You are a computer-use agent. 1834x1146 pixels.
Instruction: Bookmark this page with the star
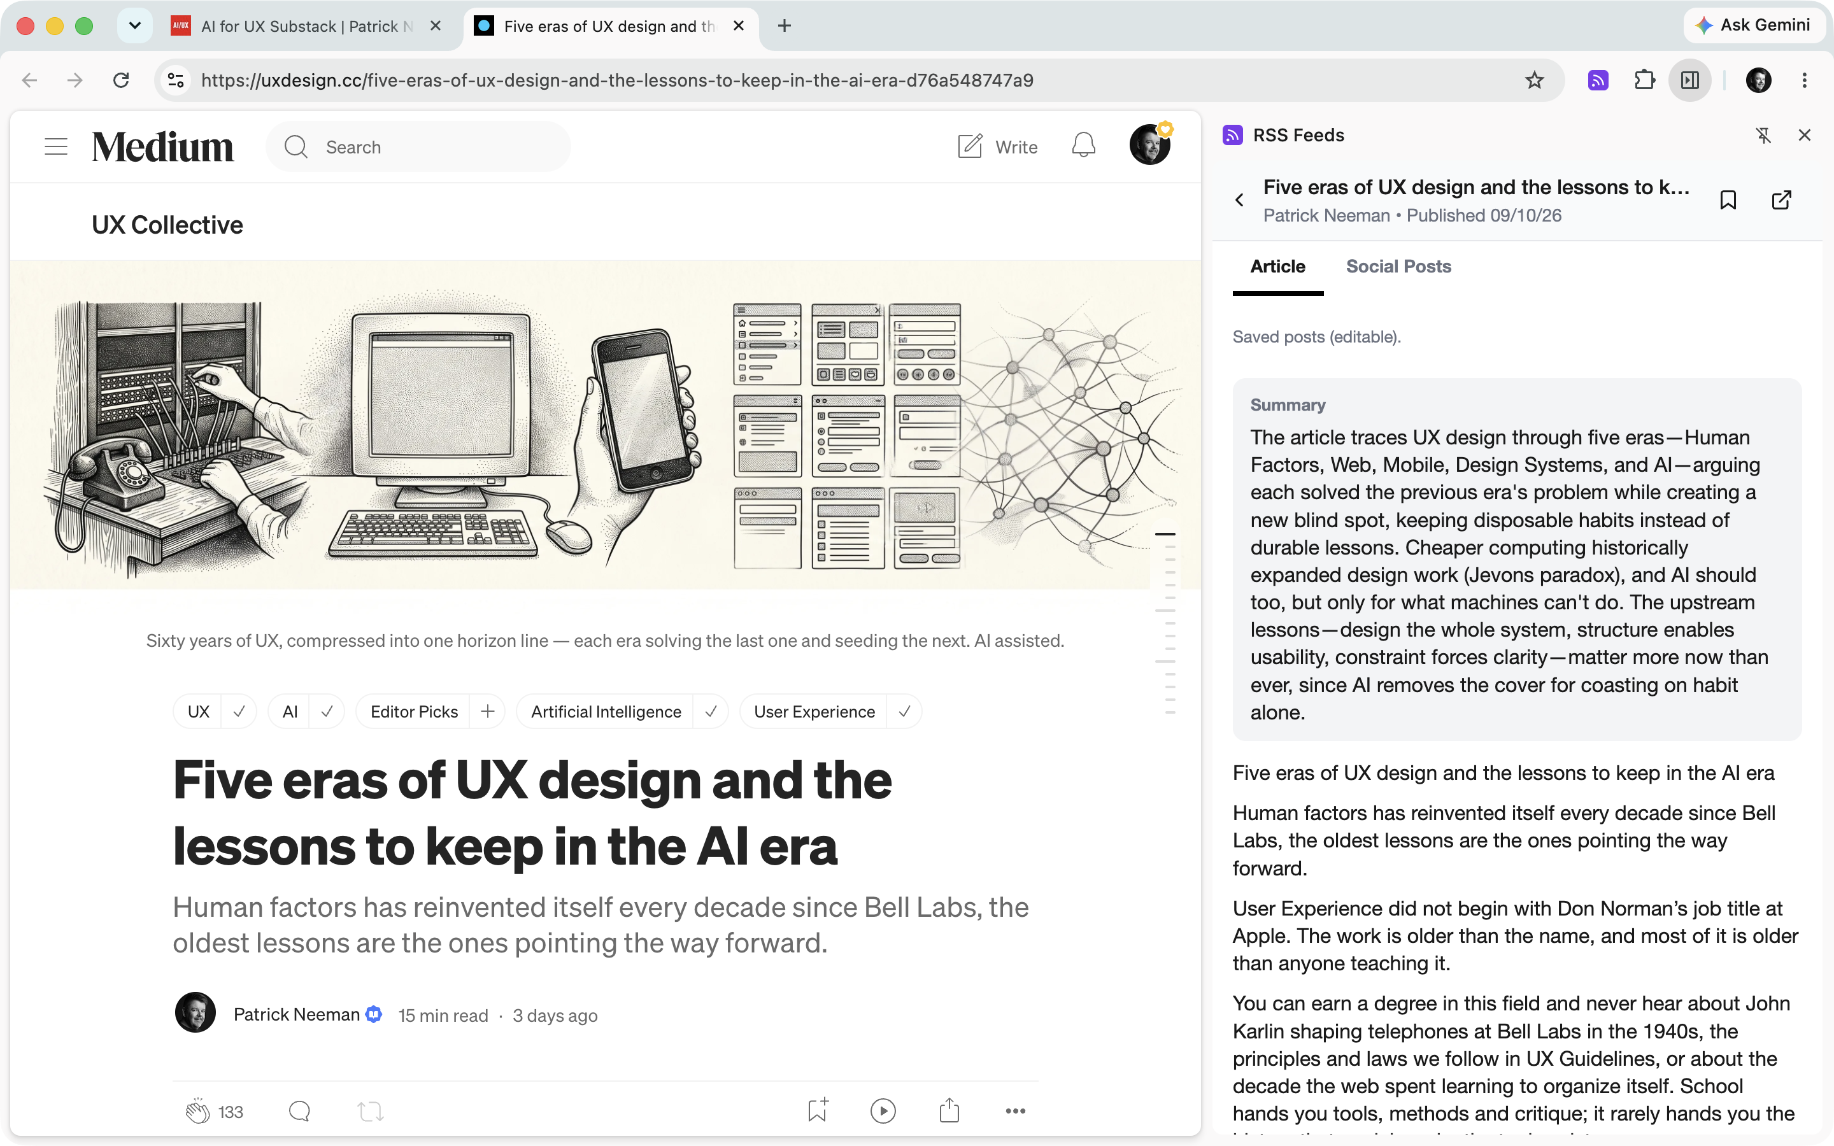pos(1535,80)
